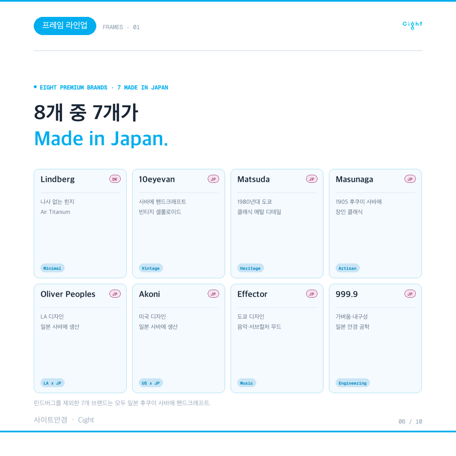The width and height of the screenshot is (456, 456).
Task: Click the 06 / 10 page indicator
Action: coord(410,422)
